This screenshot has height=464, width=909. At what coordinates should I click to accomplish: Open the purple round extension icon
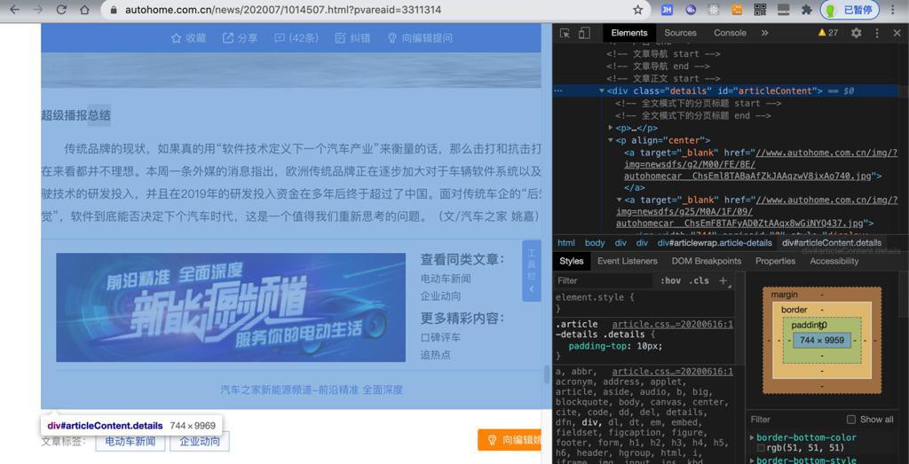point(691,10)
